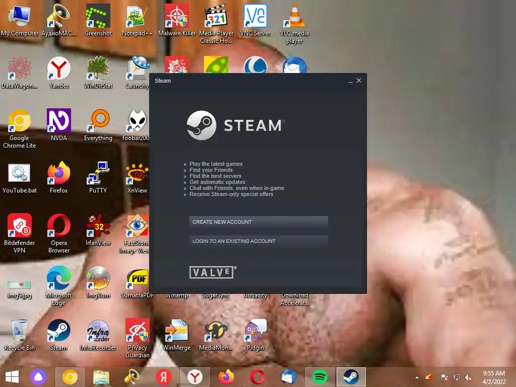
Task: Select Privacy Guardian desktop icon
Action: pos(137,338)
